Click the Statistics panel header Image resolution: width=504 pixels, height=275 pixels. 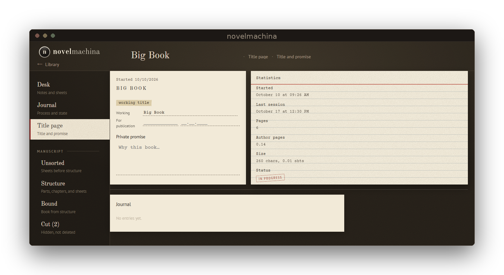pyautogui.click(x=268, y=78)
